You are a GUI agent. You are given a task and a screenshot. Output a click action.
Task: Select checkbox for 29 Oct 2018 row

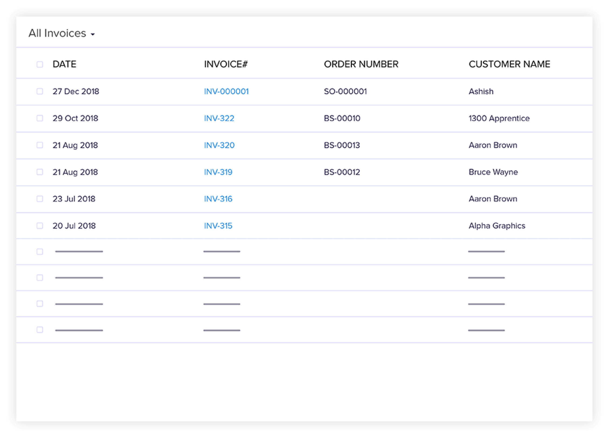coord(40,118)
